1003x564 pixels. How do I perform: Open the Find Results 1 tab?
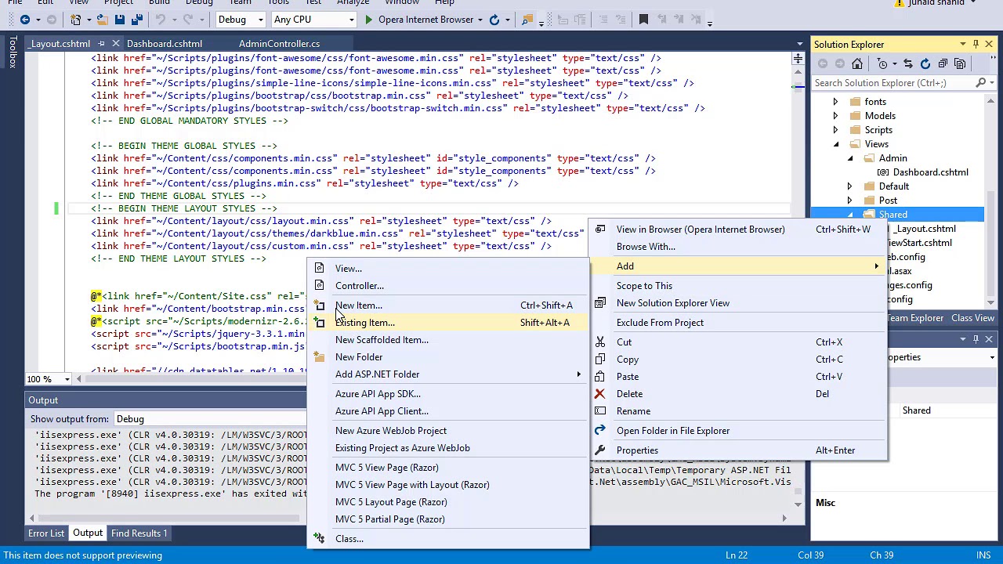tap(139, 533)
